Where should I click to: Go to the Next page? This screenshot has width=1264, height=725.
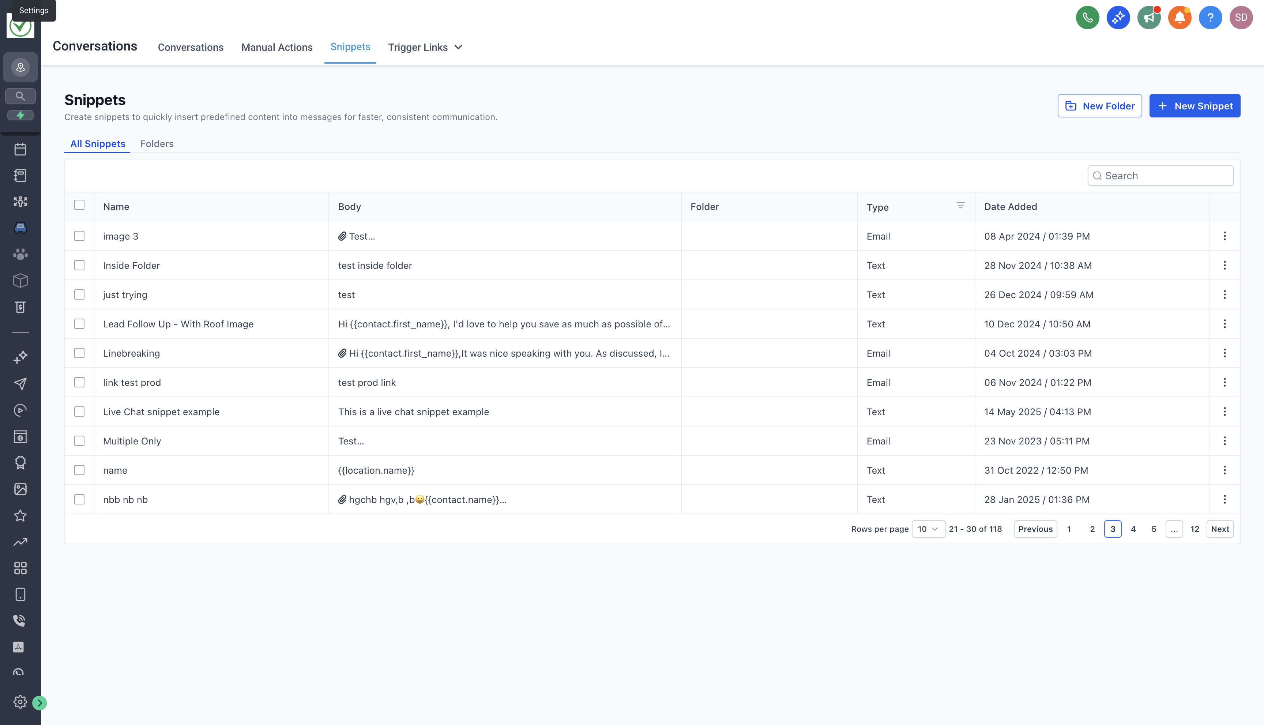pos(1220,529)
